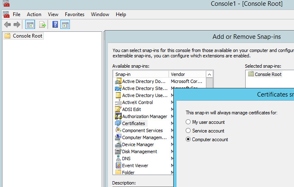This screenshot has height=187, width=294.
Task: Open Help via blue question mark icon
Action: 55,24
